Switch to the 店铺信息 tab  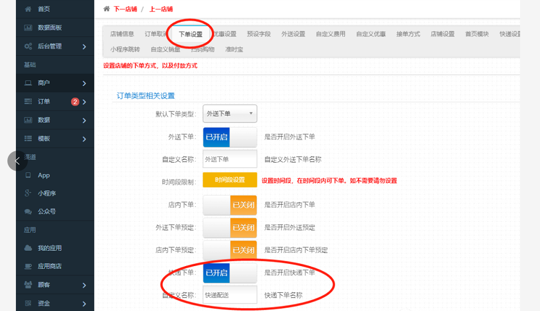[x=122, y=34]
